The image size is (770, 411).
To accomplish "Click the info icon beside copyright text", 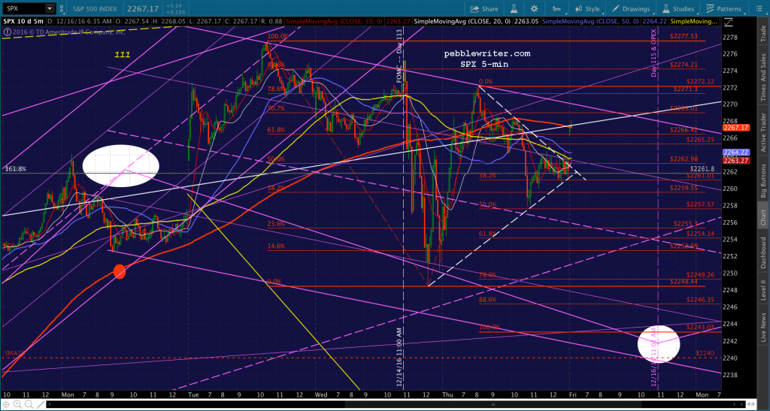I will (6, 32).
